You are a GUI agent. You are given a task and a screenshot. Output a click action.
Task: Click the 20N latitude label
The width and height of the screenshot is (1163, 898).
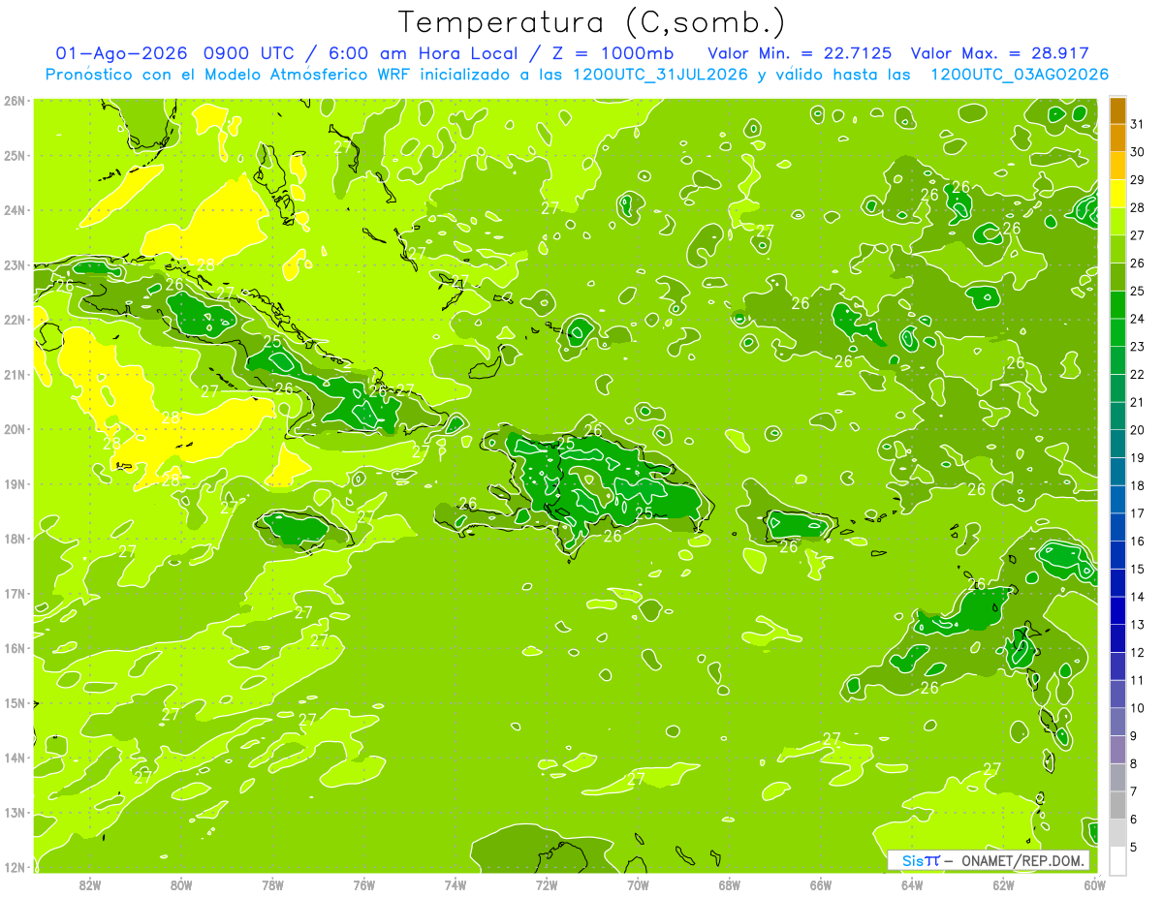tap(15, 429)
